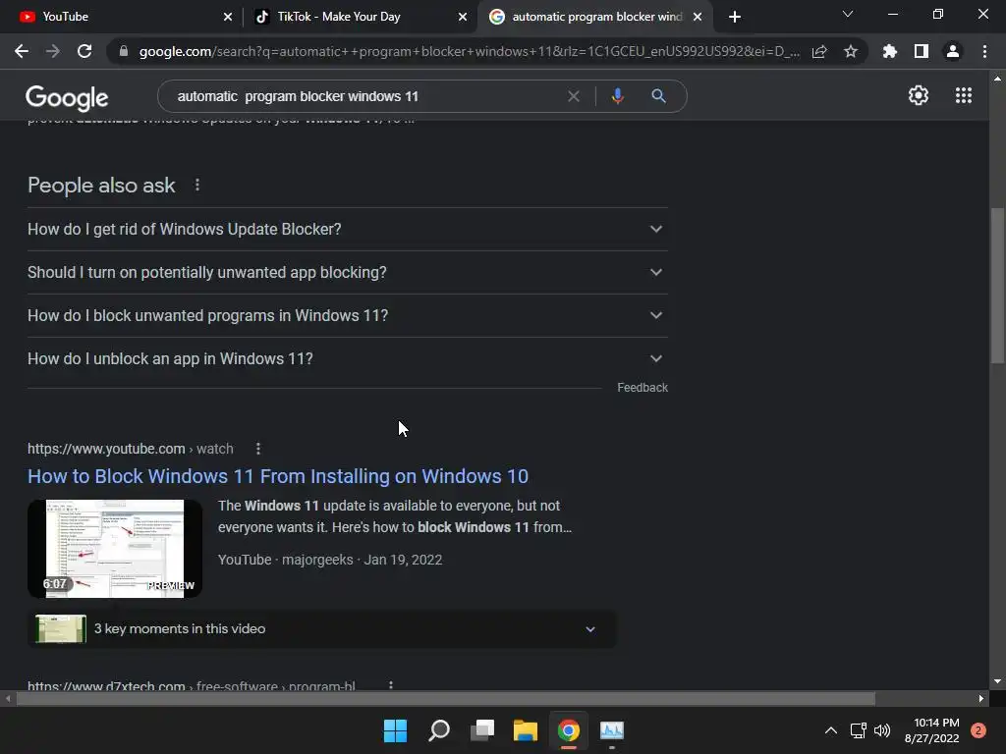Play the 6:07 video preview thumbnail
The height and width of the screenshot is (754, 1006).
coord(115,549)
